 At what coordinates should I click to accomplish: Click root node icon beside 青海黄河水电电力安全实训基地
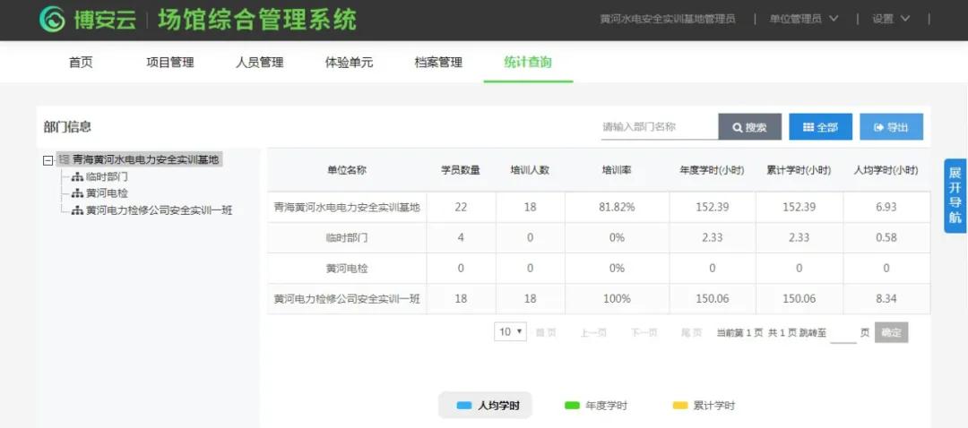click(64, 160)
